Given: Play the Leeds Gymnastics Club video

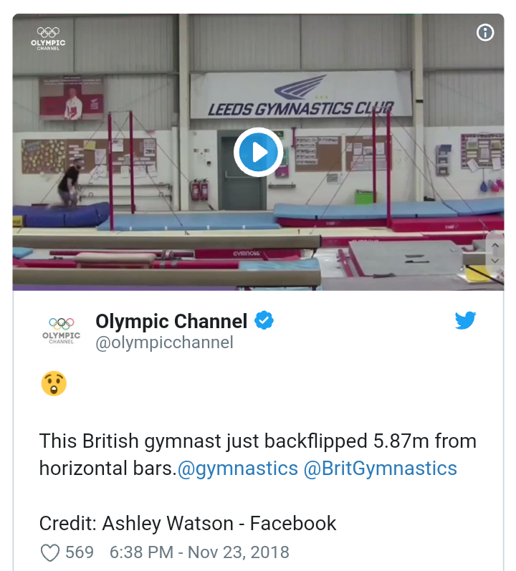Looking at the screenshot, I should coord(258,152).
